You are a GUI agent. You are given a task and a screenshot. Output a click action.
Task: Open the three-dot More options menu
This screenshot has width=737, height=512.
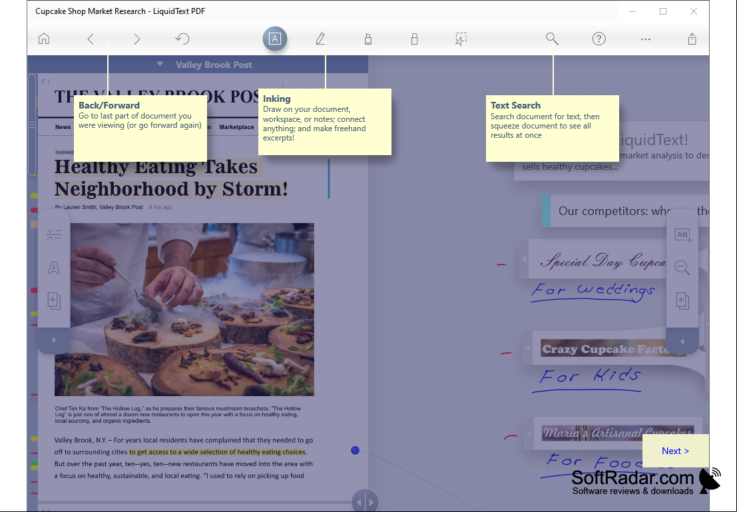click(x=646, y=39)
